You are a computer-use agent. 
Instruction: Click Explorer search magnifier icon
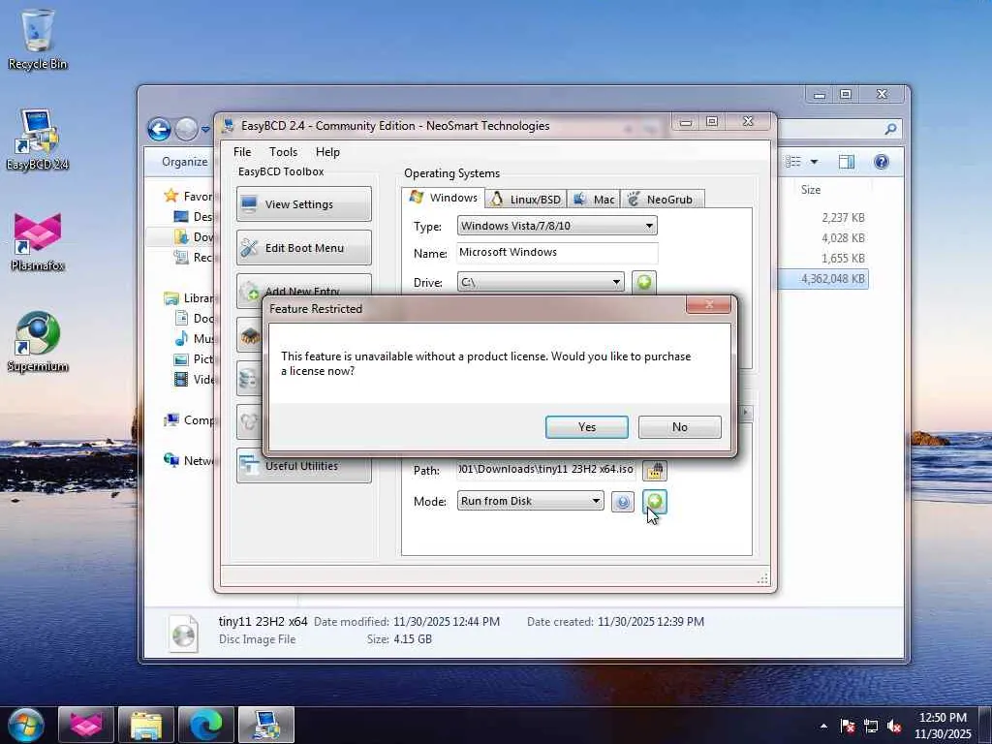(x=890, y=129)
